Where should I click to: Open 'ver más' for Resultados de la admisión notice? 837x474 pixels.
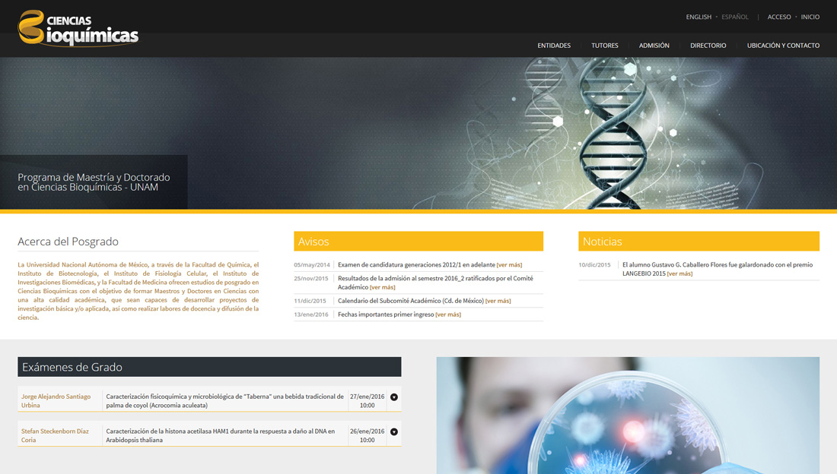382,287
